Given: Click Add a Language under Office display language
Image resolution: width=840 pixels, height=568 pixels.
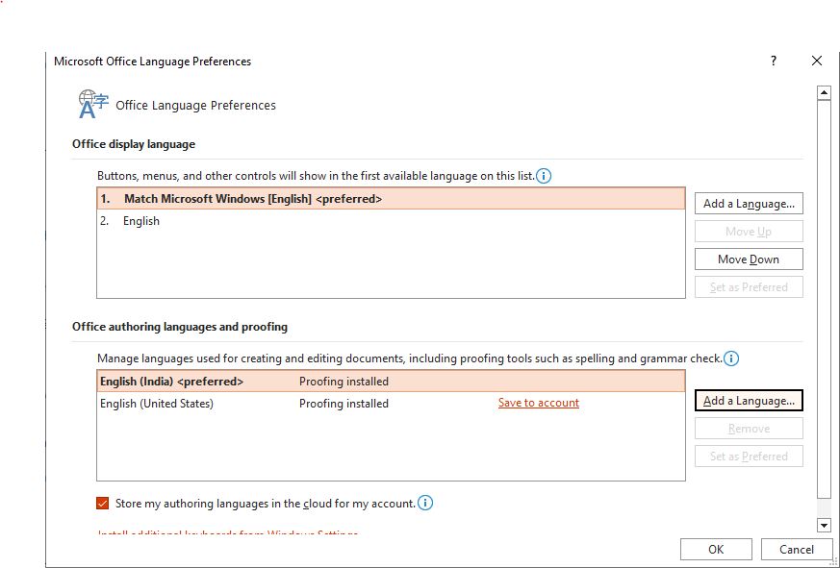Looking at the screenshot, I should point(749,203).
